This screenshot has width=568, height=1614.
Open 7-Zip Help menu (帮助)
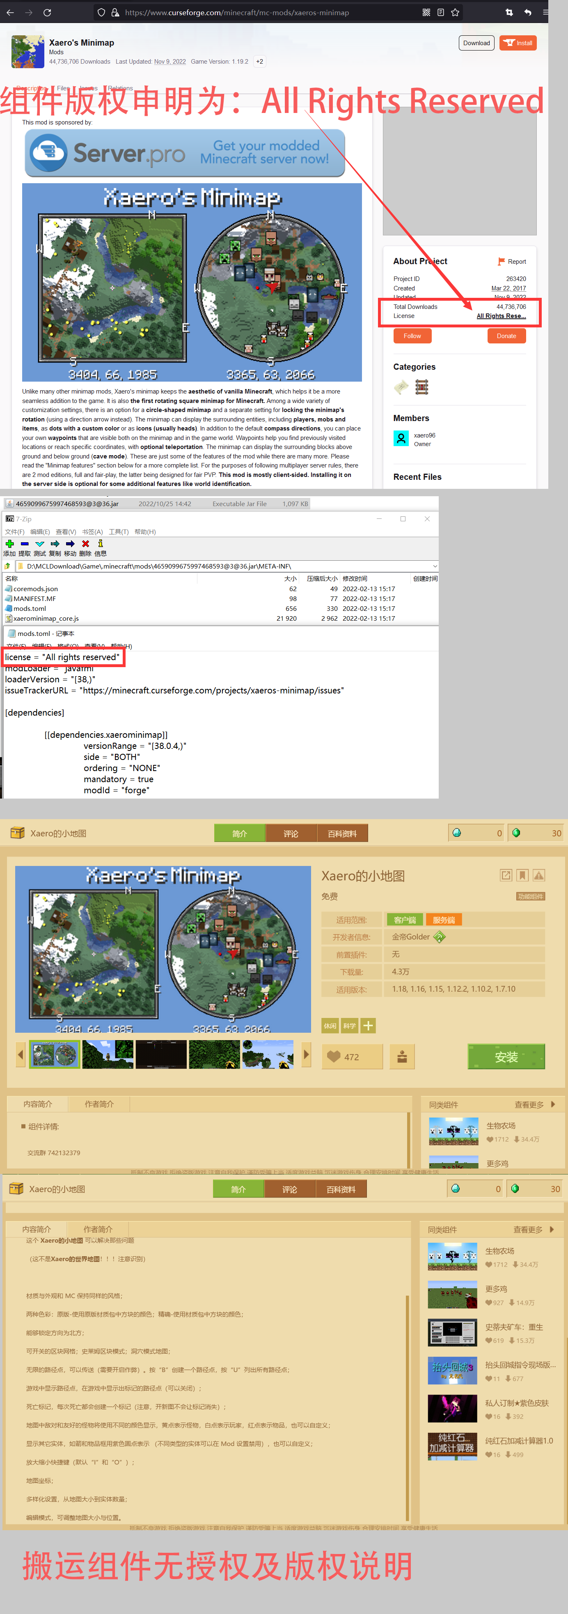144,531
